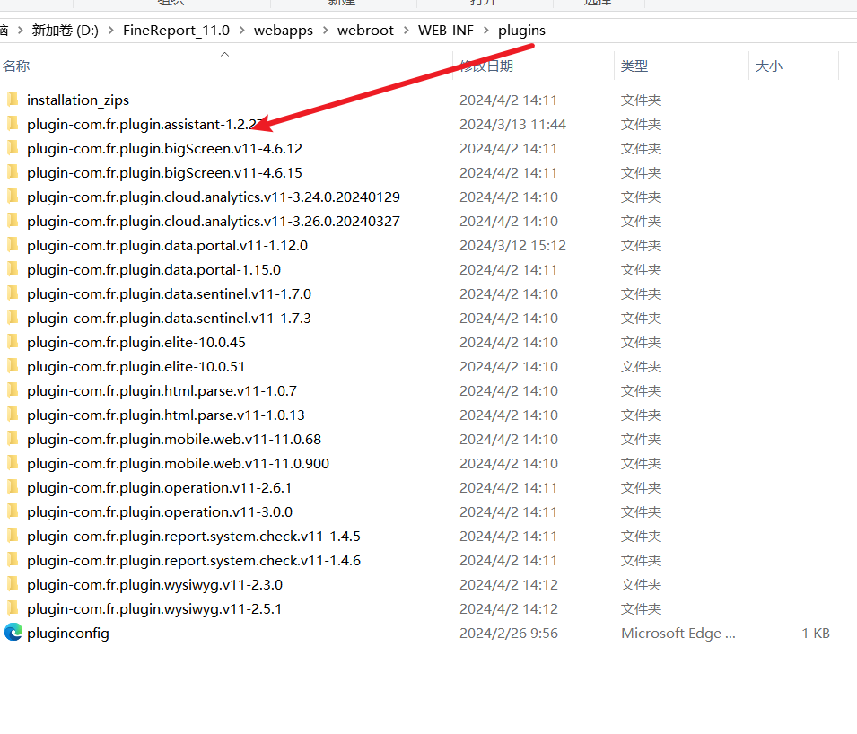The height and width of the screenshot is (734, 857).
Task: Pick folder icon of data.sentinel.v11-1.7.3
Action: click(x=13, y=318)
